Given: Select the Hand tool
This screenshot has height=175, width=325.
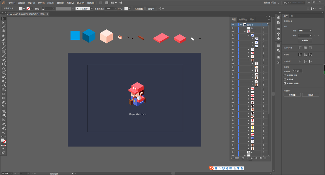Looking at the screenshot, I should tap(3, 128).
